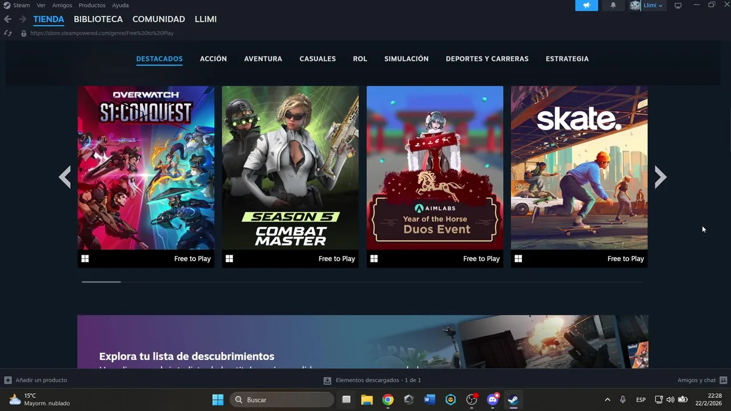Screen dimensions: 731x411
Task: Select the DEPORTES Y CARRERAS tab
Action: (487, 59)
